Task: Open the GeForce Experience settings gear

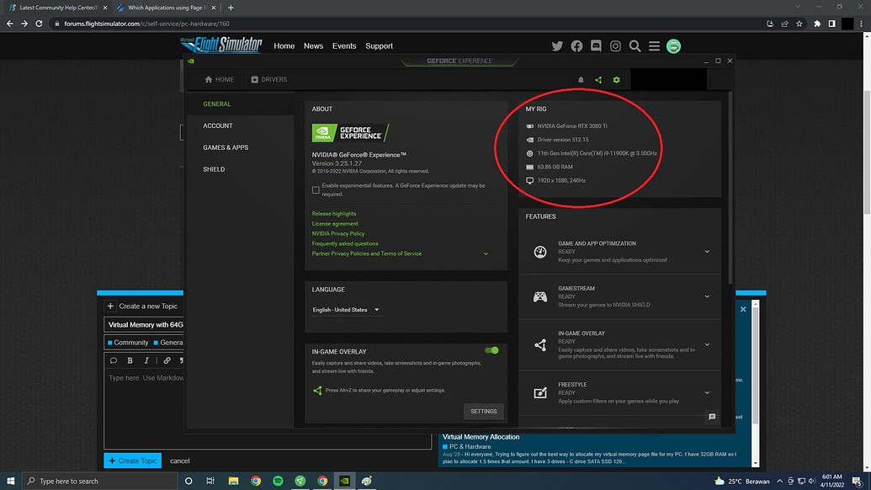Action: pyautogui.click(x=617, y=79)
